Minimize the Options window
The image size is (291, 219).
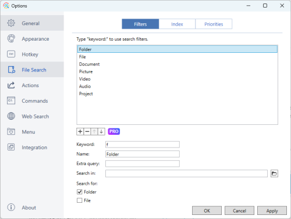[x=249, y=6]
